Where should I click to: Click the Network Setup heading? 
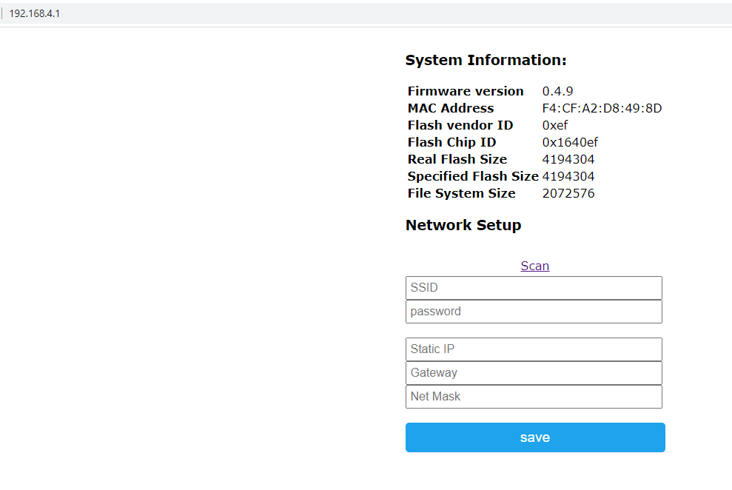(463, 225)
